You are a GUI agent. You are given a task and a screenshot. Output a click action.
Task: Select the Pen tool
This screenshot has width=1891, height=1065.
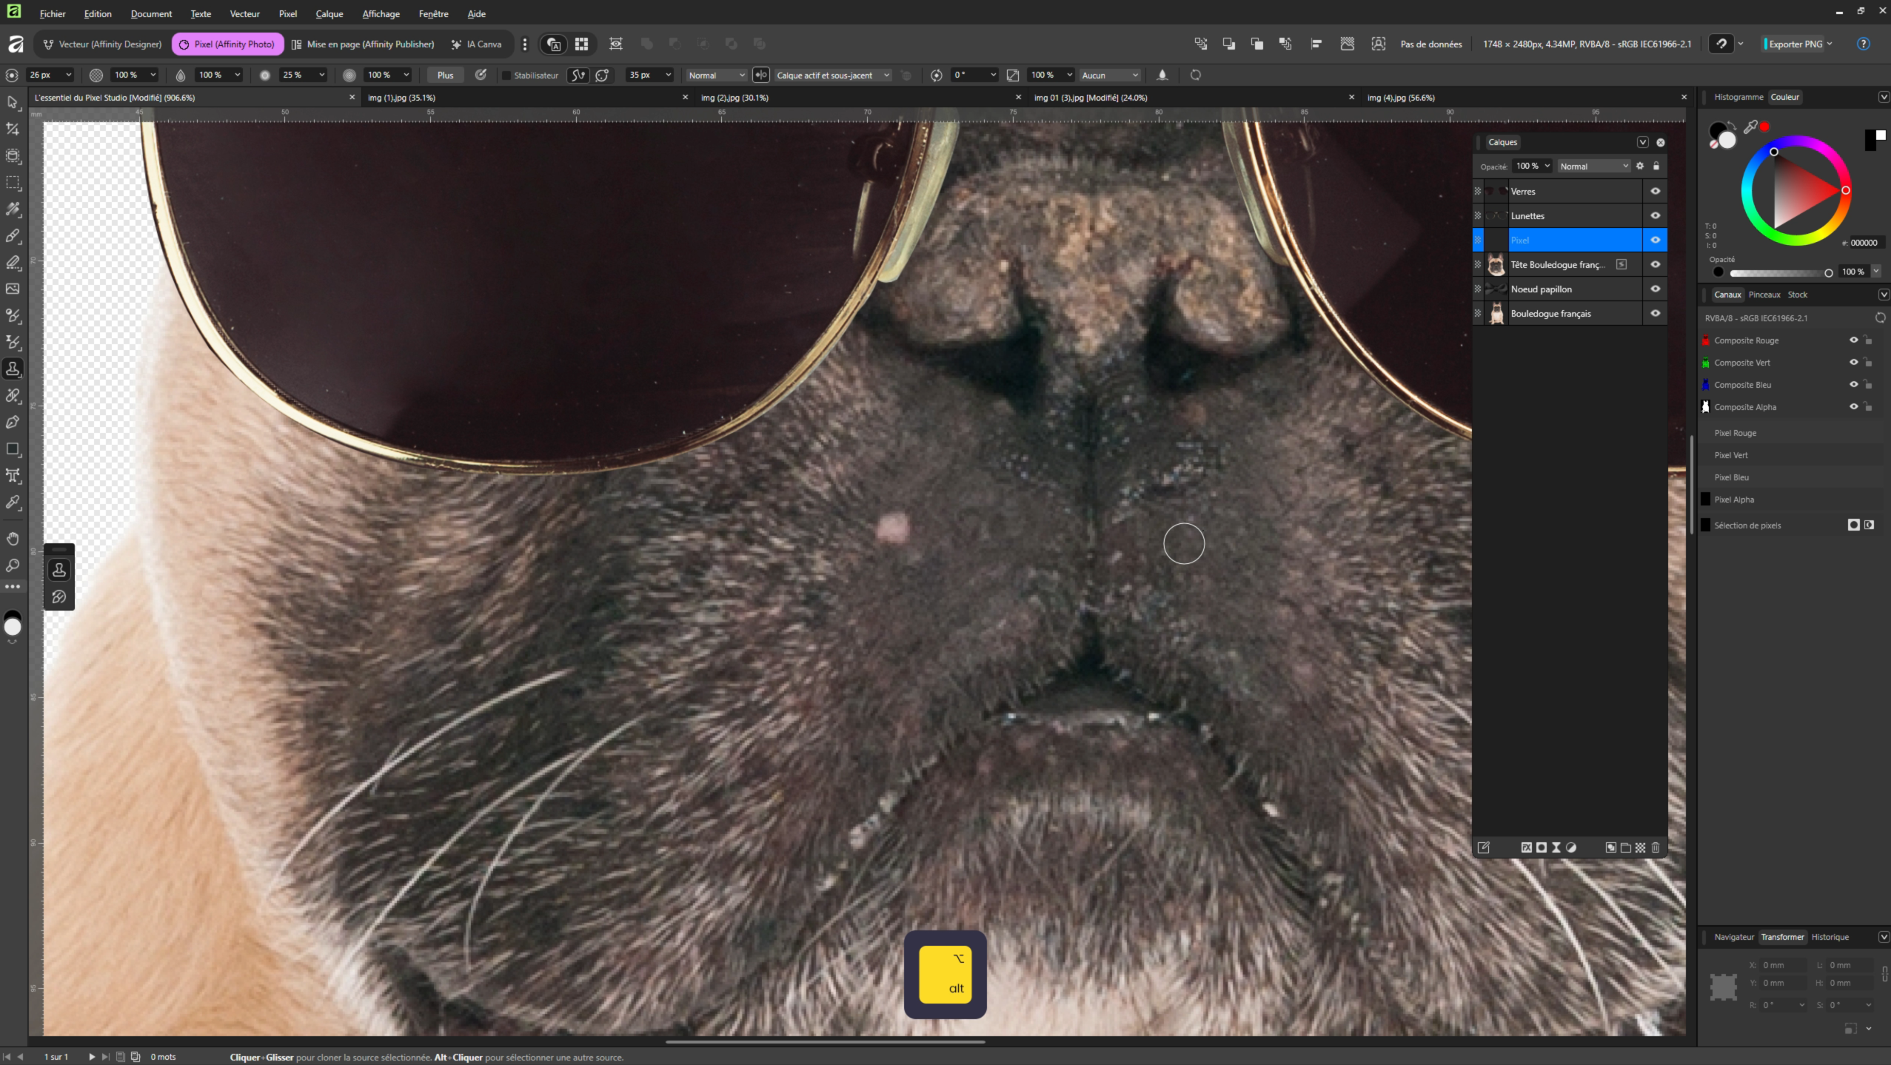[x=13, y=423]
